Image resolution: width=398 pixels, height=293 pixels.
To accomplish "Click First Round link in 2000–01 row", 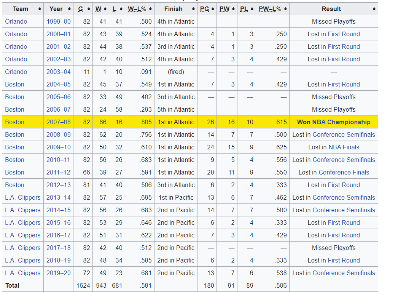I will [344, 34].
